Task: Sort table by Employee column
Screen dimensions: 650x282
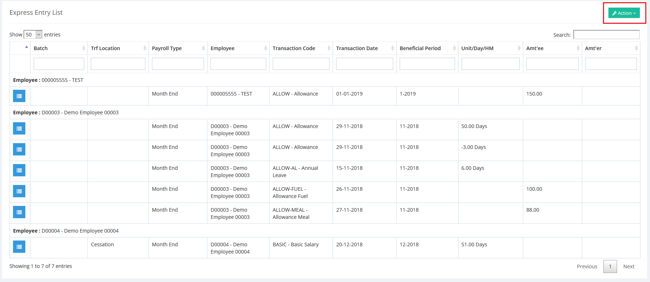Action: [238, 48]
